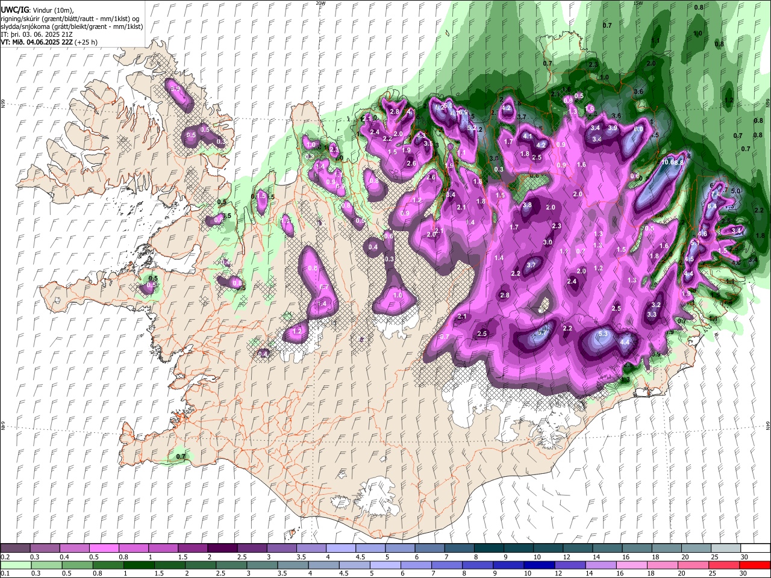The image size is (771, 578).
Task: Select the bright pink 0.5 snow legend swatch
Action: (x=104, y=548)
